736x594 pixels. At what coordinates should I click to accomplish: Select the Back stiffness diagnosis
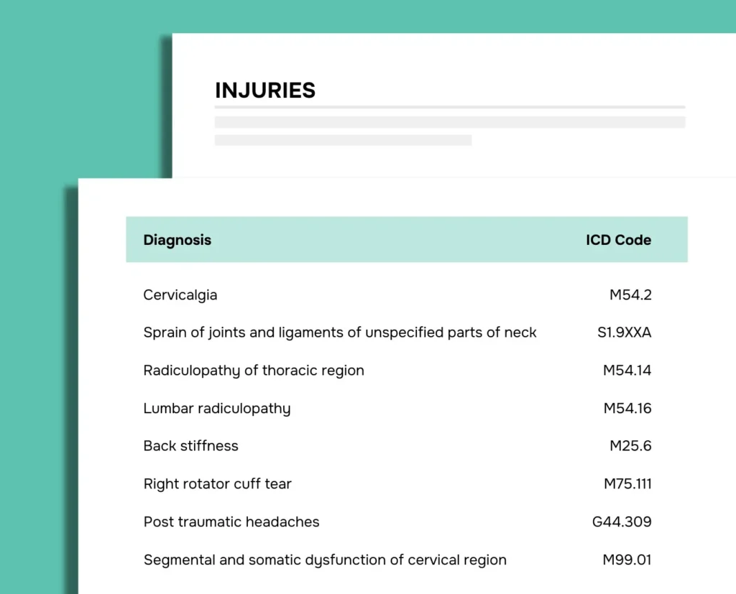point(190,446)
